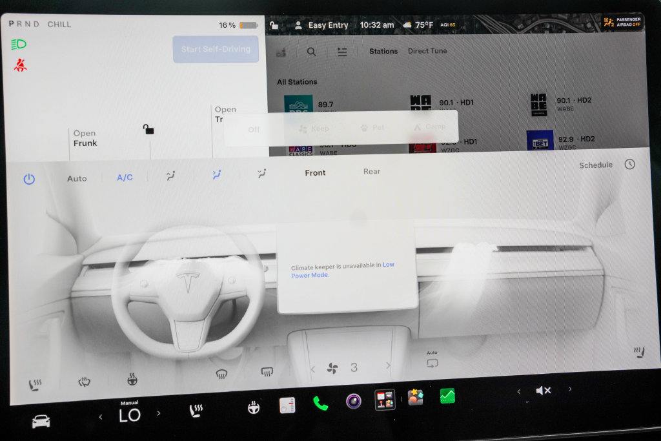
Task: Raise temperature with arrow right of LO
Action: [x=159, y=414]
